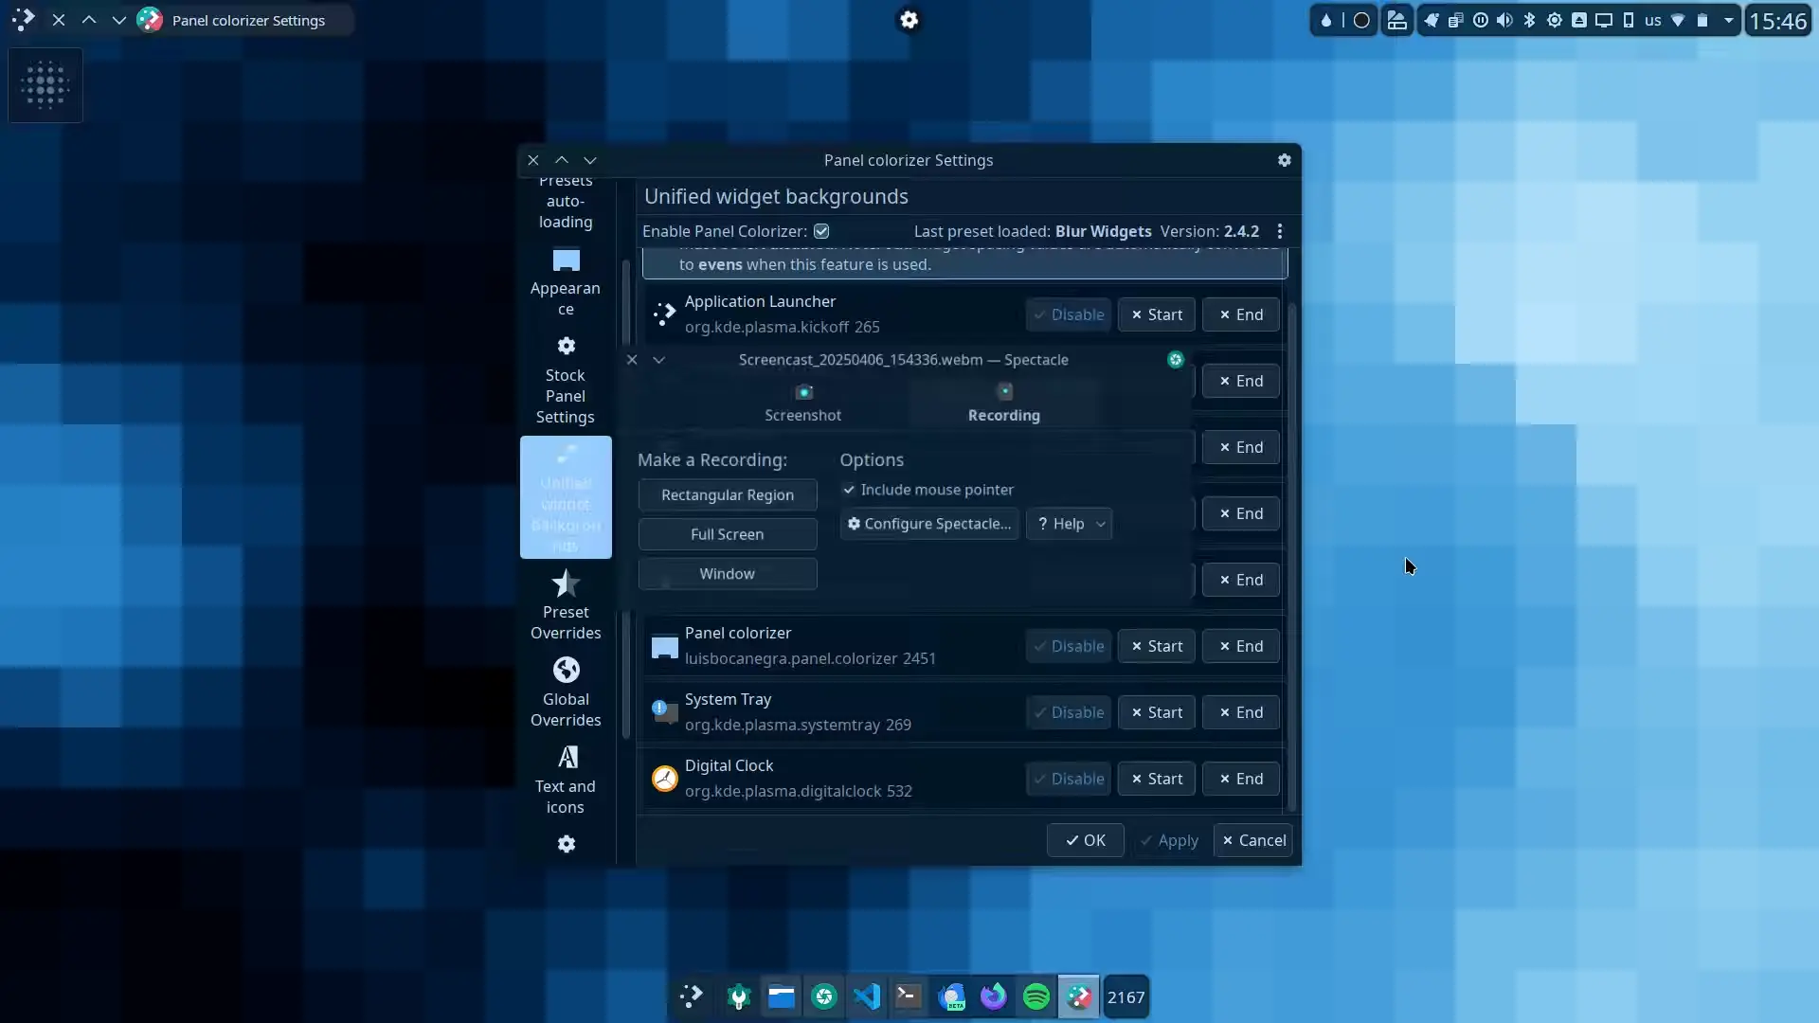The height and width of the screenshot is (1023, 1819).
Task: Open the Appearance settings section
Action: pyautogui.click(x=566, y=281)
